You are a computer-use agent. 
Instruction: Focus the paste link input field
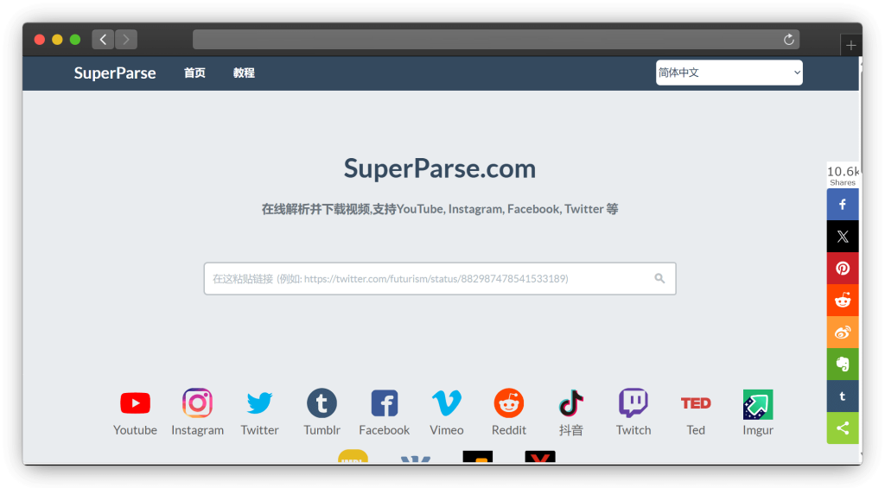coord(428,279)
